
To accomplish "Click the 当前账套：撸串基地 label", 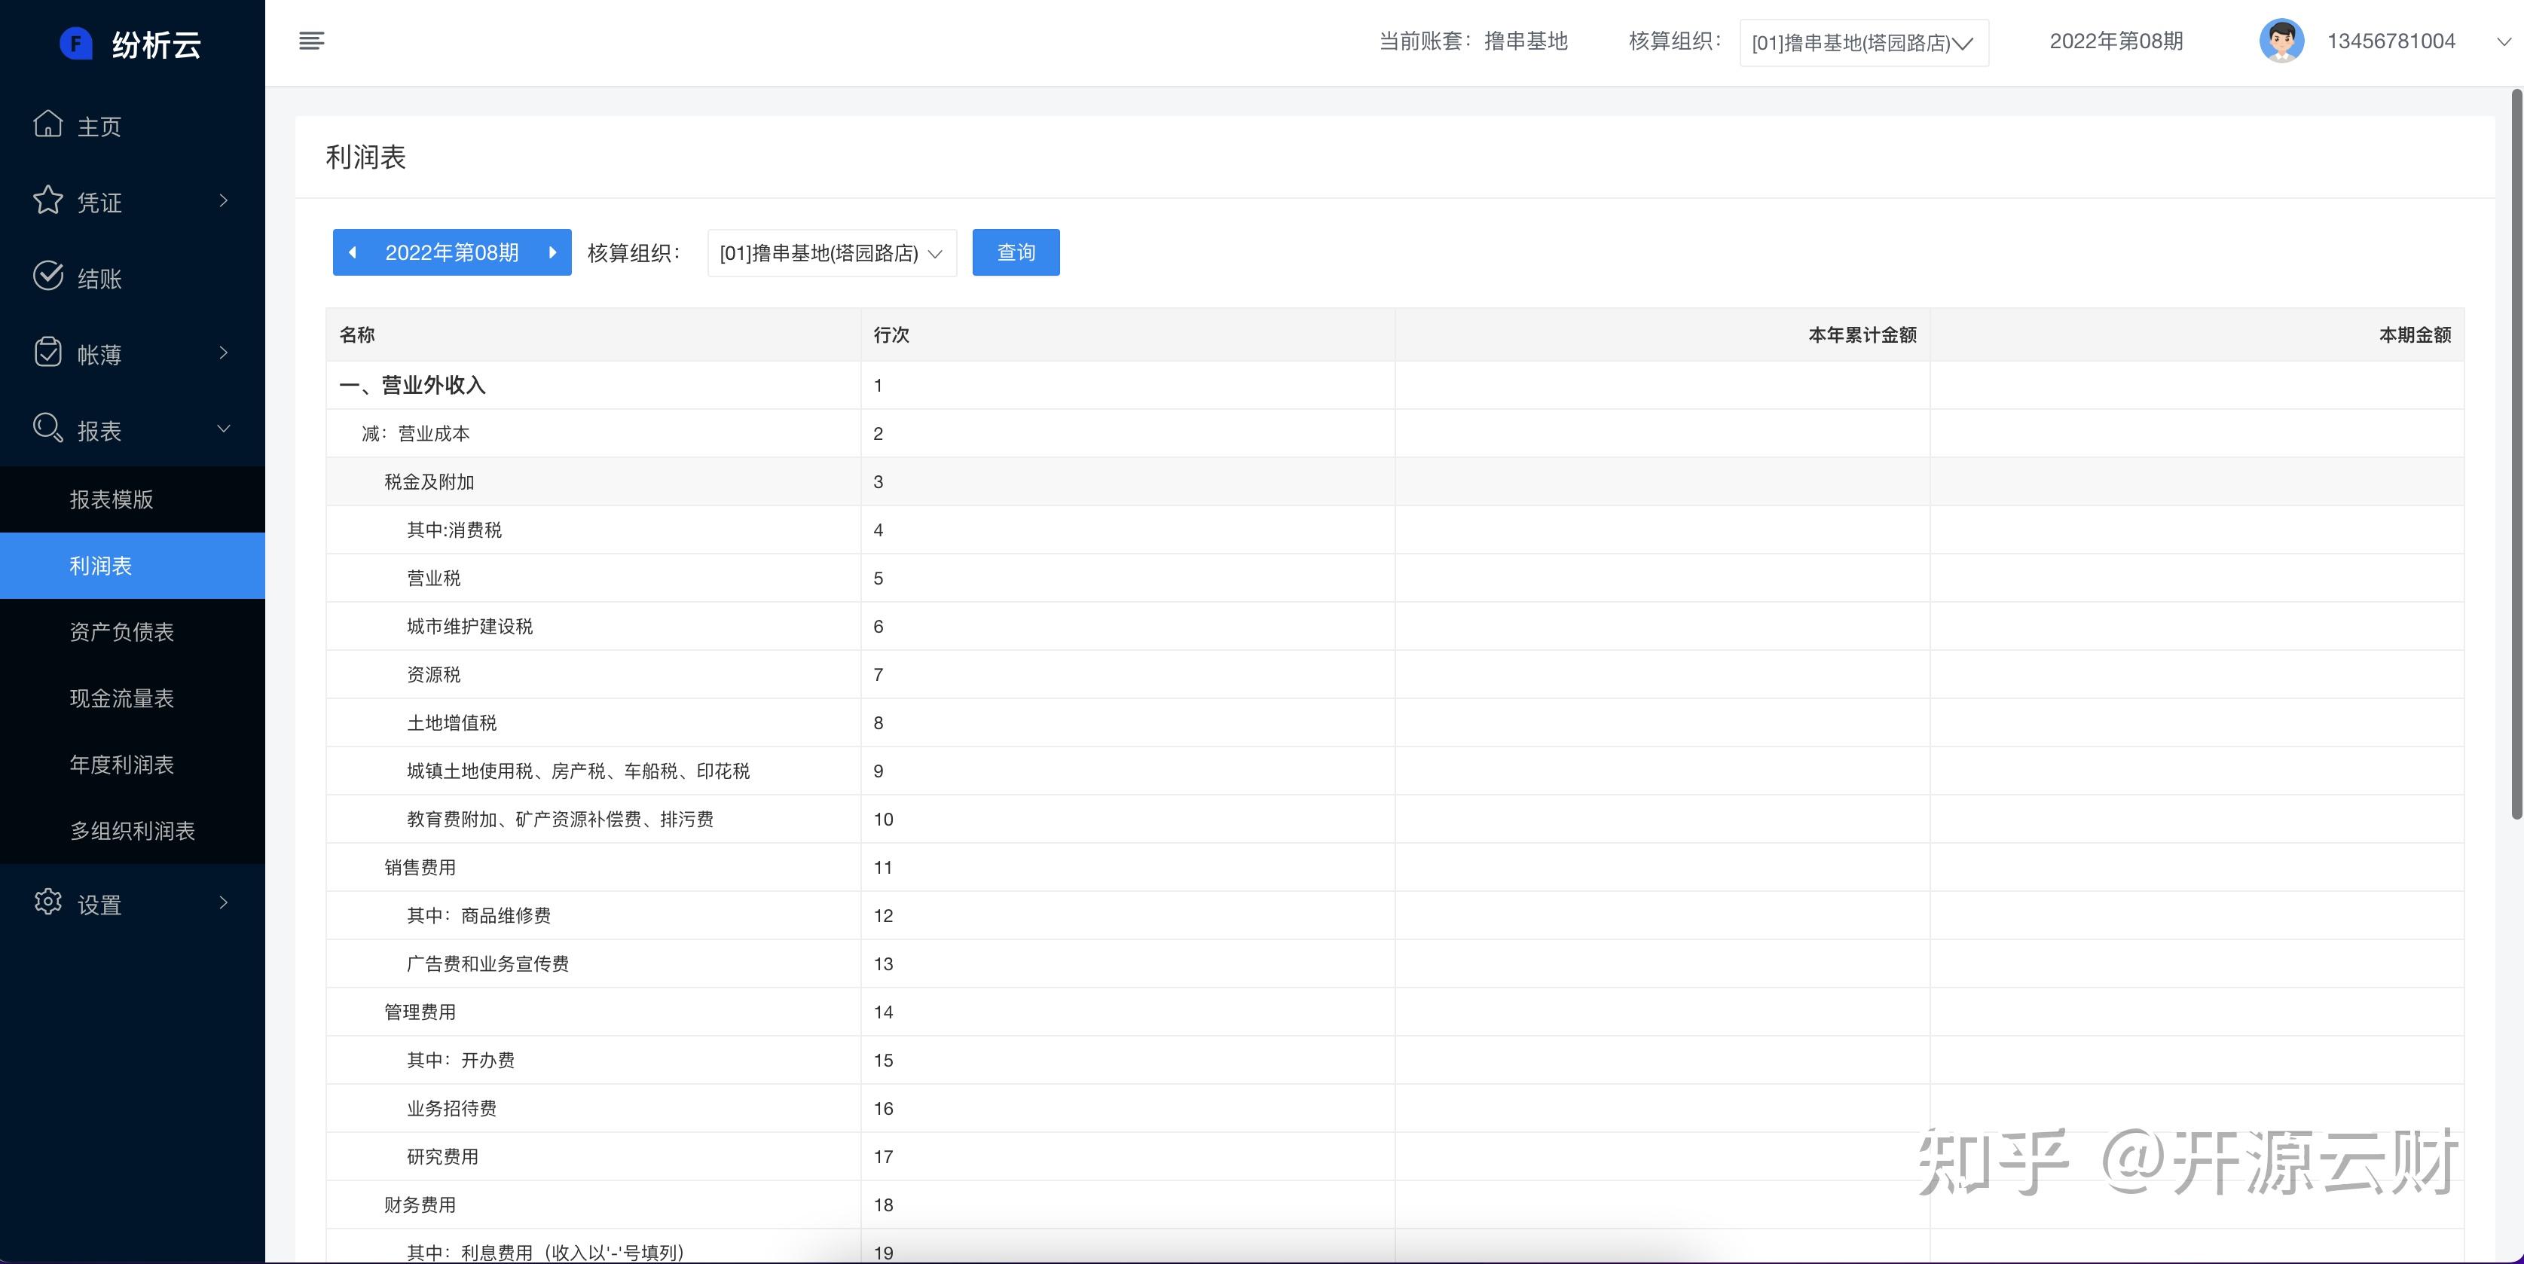I will [x=1474, y=41].
